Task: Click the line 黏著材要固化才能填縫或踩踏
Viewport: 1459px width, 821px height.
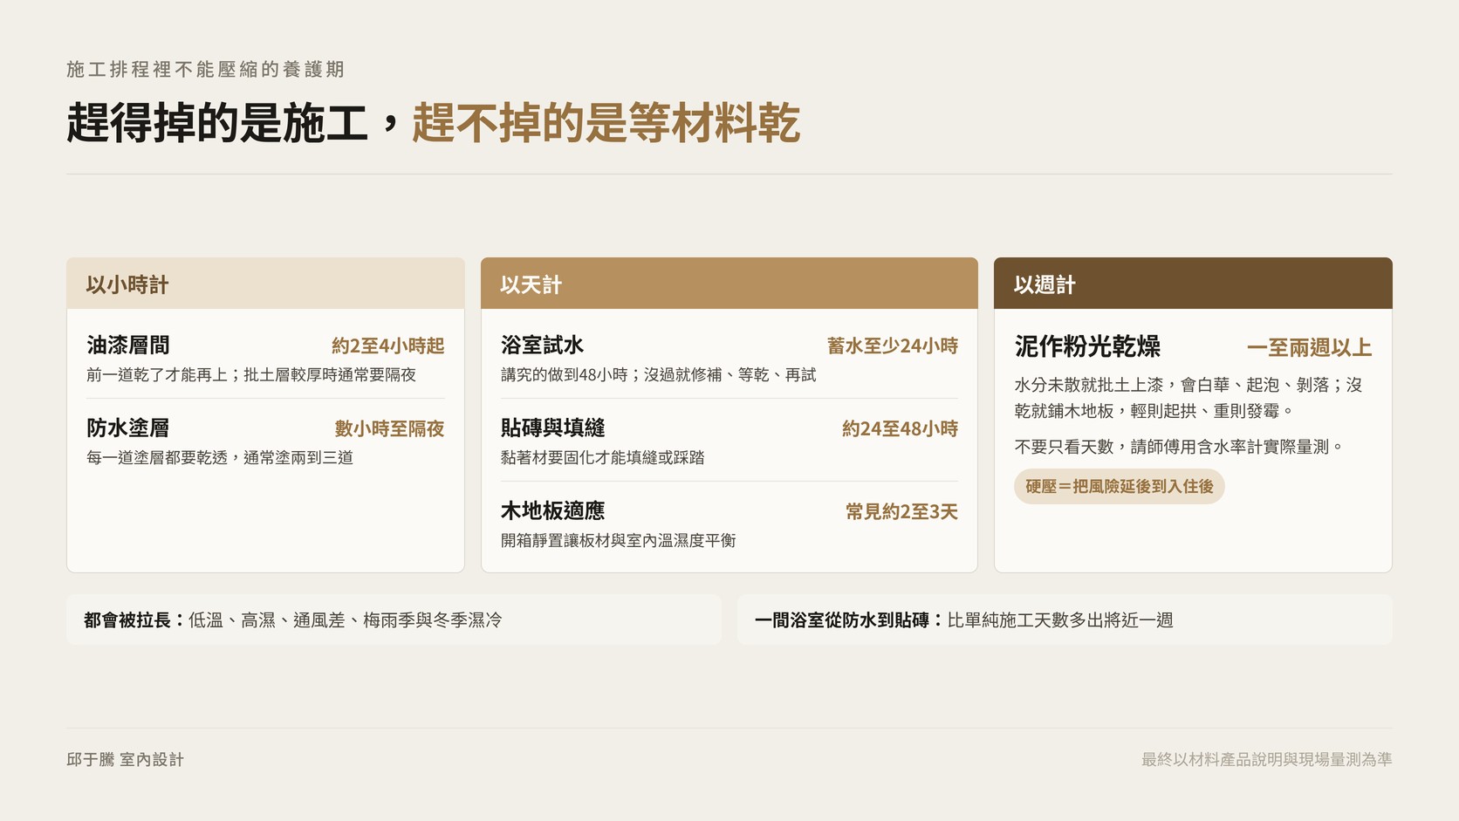Action: pyautogui.click(x=603, y=458)
